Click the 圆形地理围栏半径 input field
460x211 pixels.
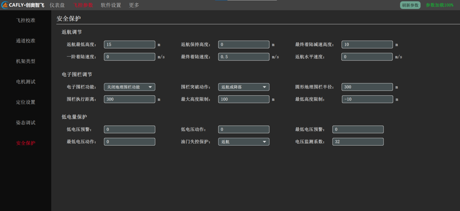click(x=367, y=87)
